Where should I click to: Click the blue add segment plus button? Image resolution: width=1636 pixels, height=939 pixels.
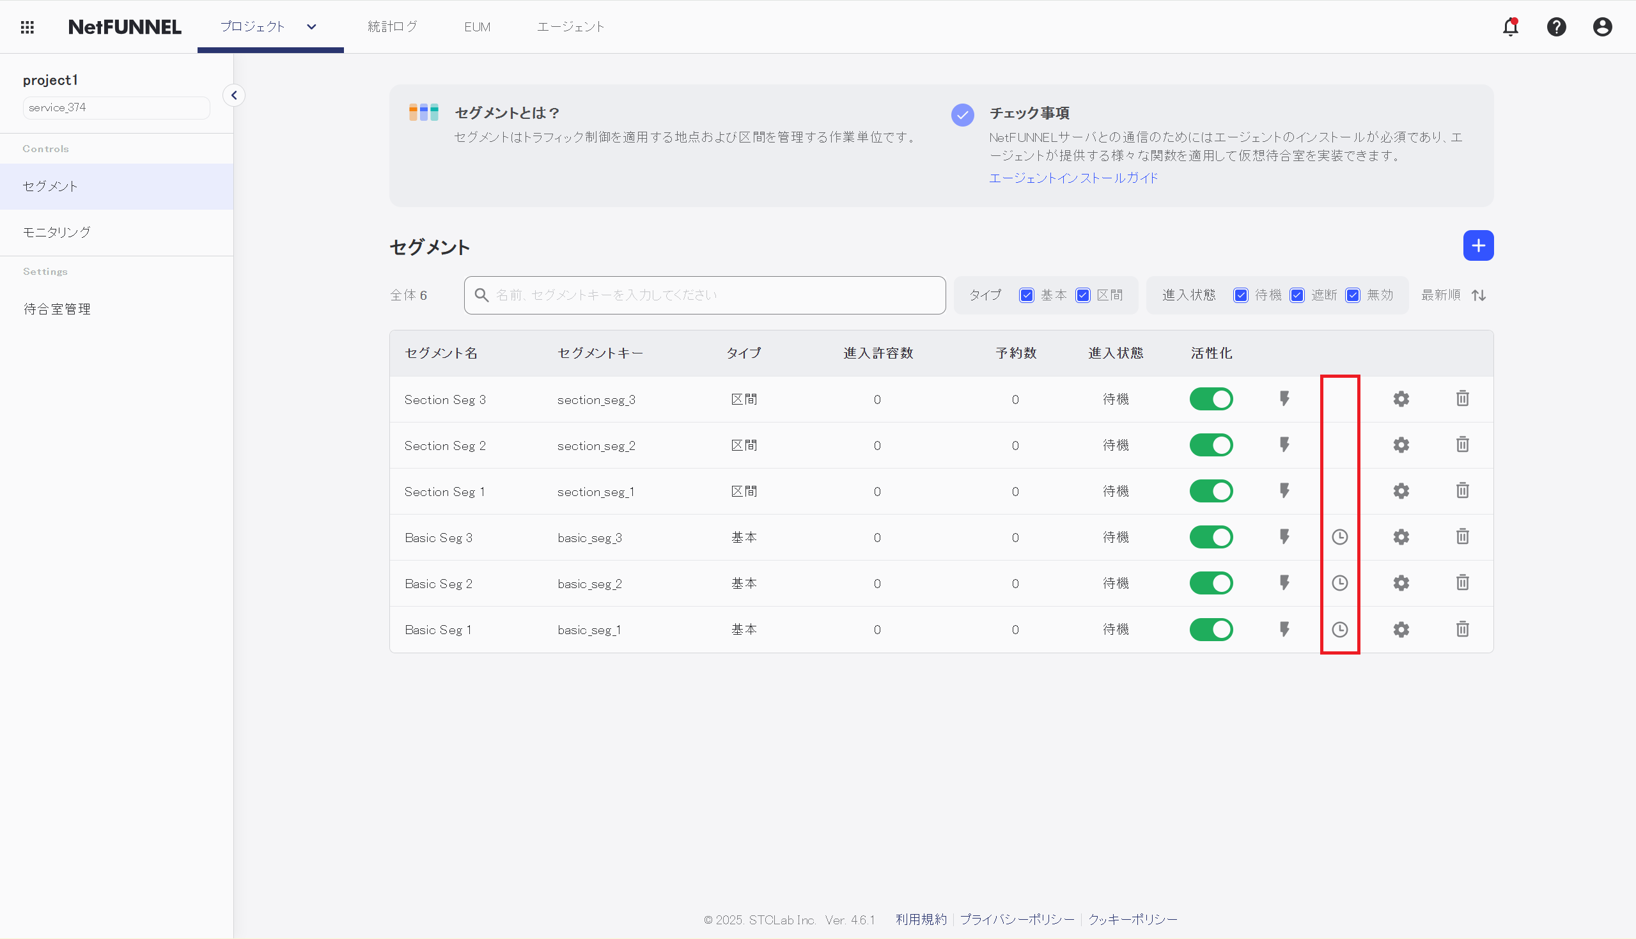tap(1477, 245)
